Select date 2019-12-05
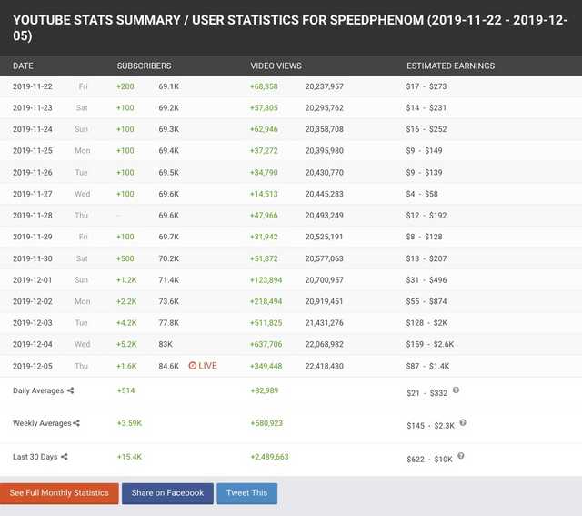 [x=33, y=366]
